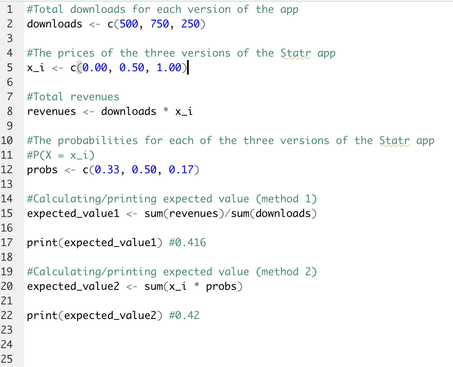This screenshot has width=453, height=367.
Task: Click the revenues assignment on line 8
Action: click(x=51, y=111)
